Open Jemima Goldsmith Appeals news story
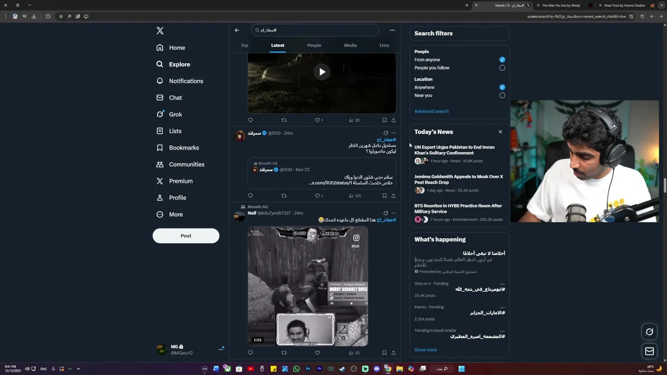This screenshot has height=375, width=667. pos(459,183)
